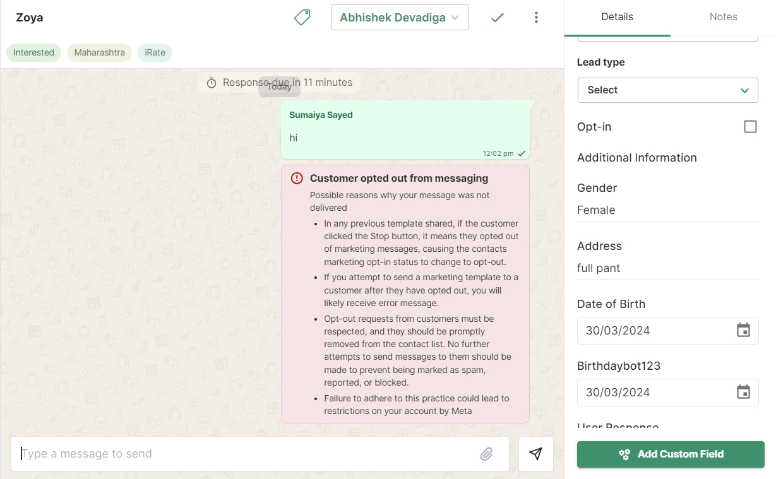
Task: Expand the Abhishek Devadiga assignee dropdown
Action: pyautogui.click(x=400, y=18)
